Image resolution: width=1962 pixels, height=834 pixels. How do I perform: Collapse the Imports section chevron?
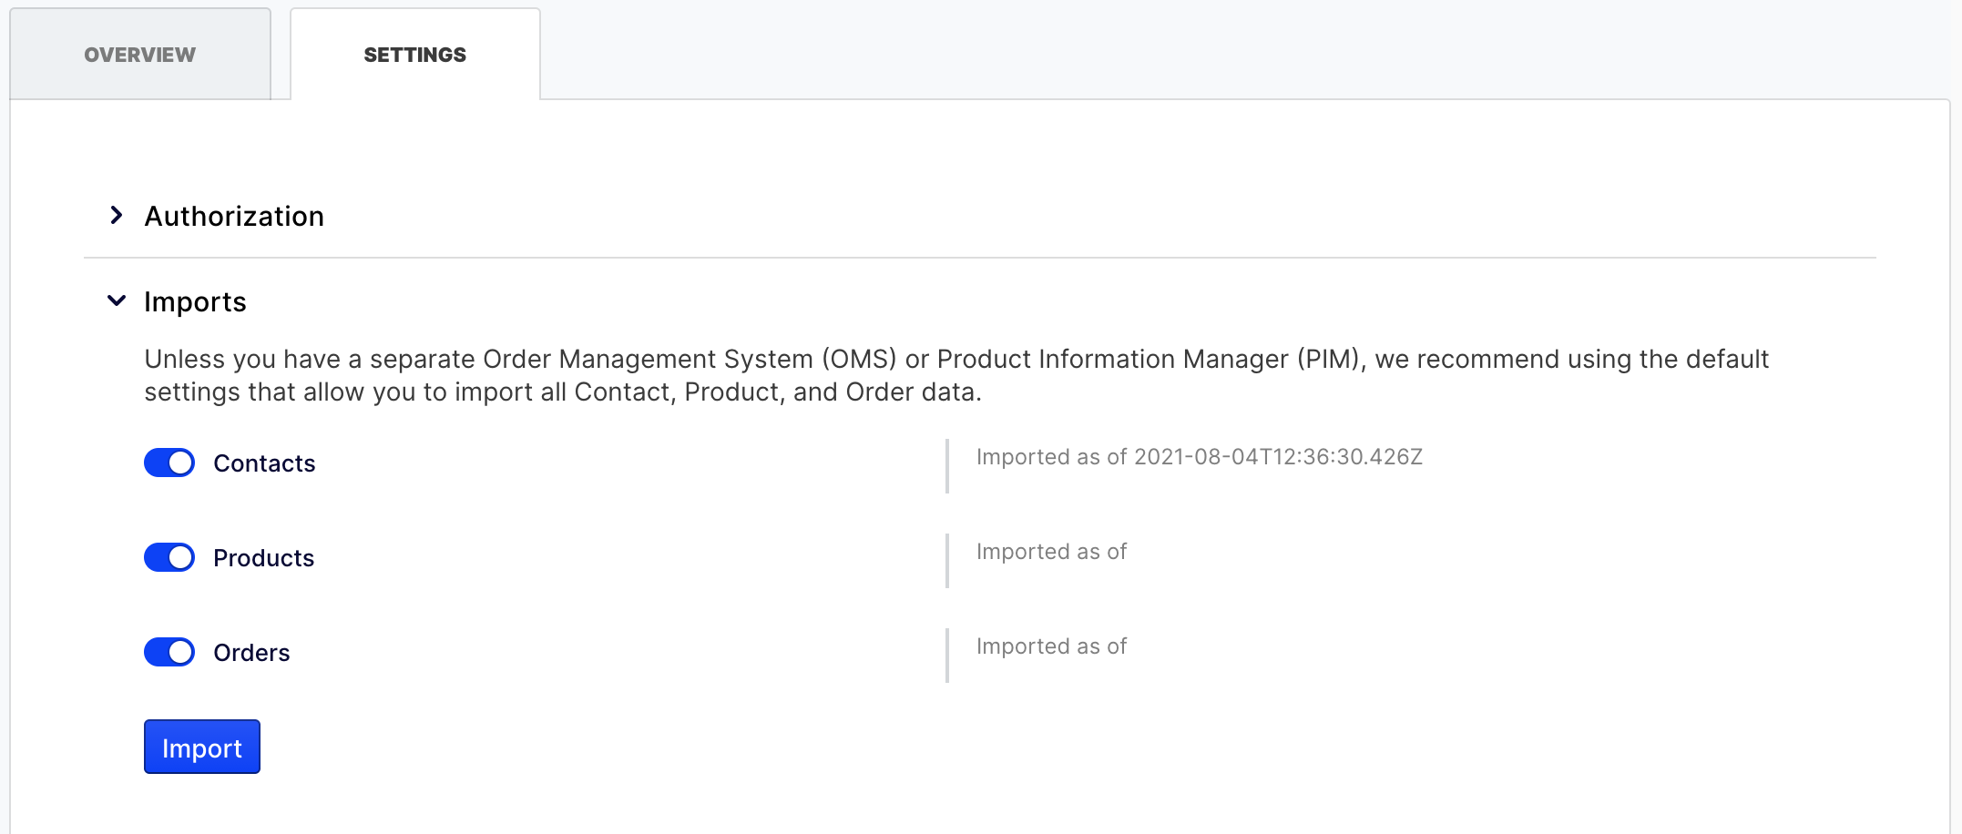(x=117, y=301)
